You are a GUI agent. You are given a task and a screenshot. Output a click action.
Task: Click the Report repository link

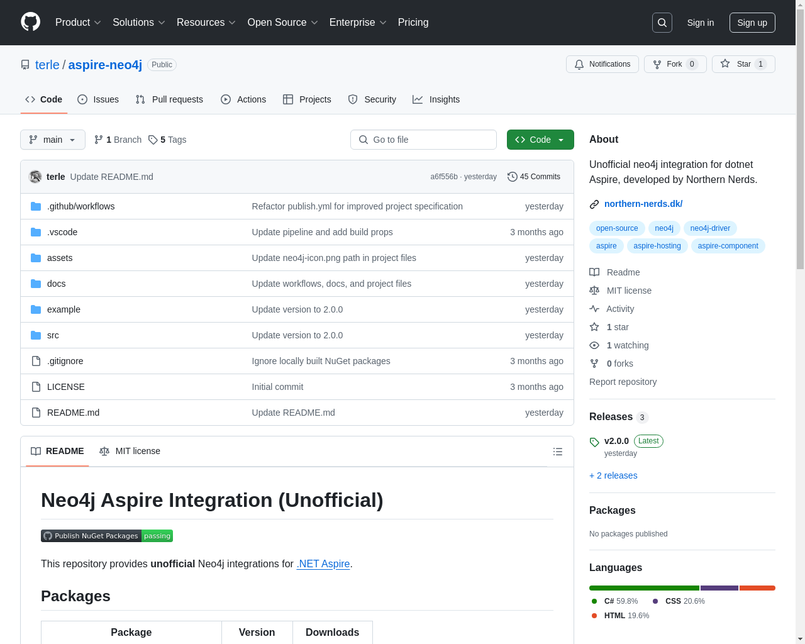click(623, 382)
